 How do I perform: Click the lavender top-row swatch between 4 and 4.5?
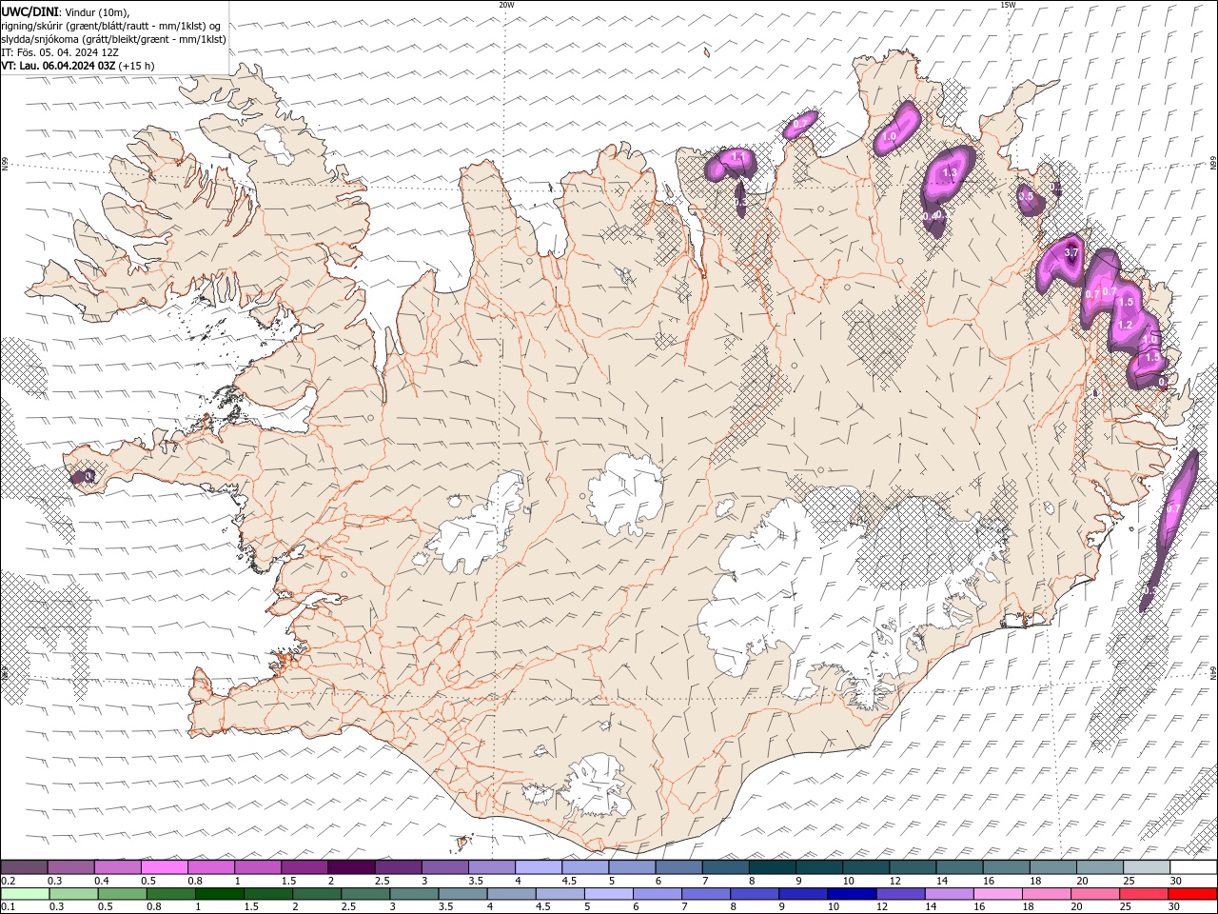(539, 867)
